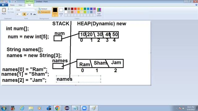Select Transparent background option
This screenshot has width=198, height=111.
(44, 12)
